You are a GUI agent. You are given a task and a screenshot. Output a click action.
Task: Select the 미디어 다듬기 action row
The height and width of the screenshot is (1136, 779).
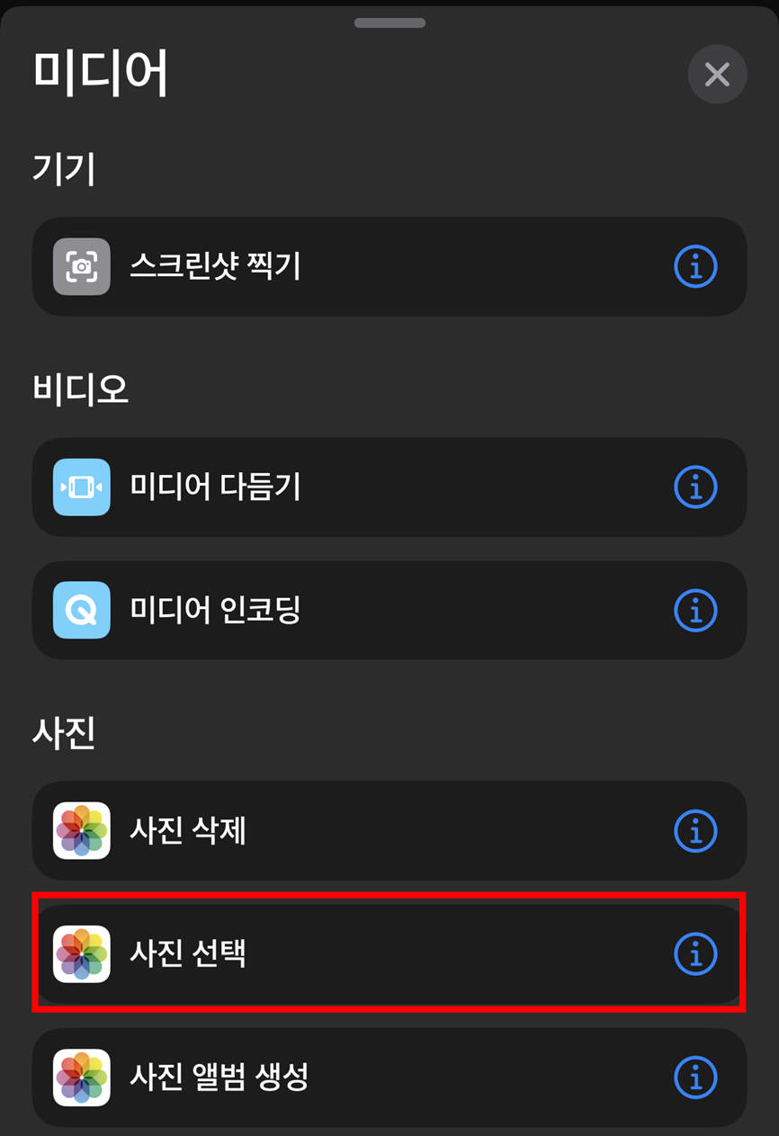coord(389,487)
